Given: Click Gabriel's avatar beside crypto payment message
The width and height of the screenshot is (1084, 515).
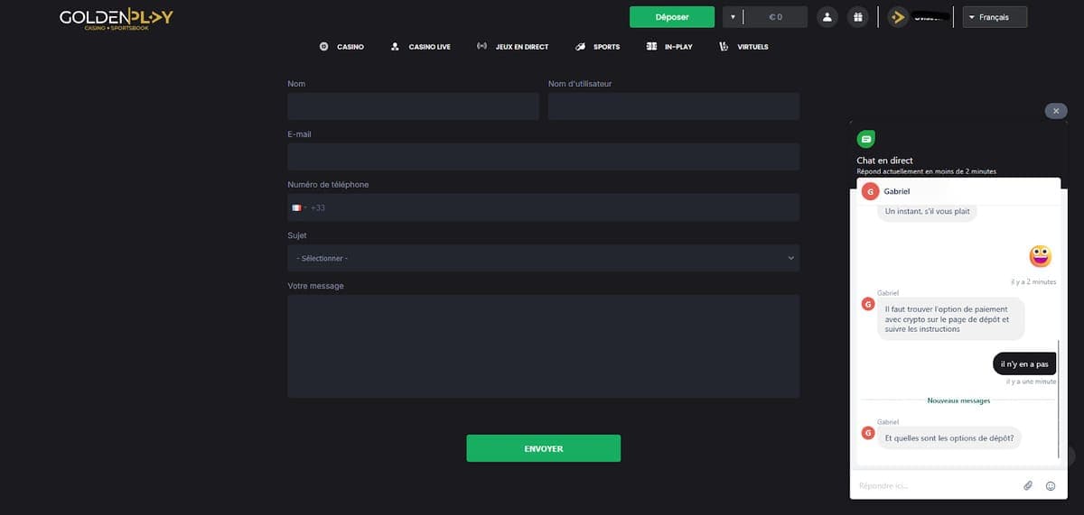Looking at the screenshot, I should coord(868,305).
